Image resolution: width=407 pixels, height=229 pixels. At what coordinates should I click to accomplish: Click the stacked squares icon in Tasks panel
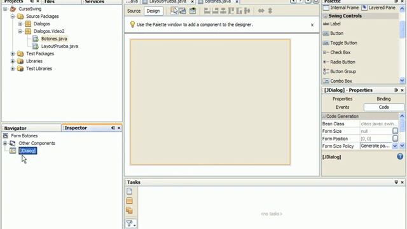(129, 211)
